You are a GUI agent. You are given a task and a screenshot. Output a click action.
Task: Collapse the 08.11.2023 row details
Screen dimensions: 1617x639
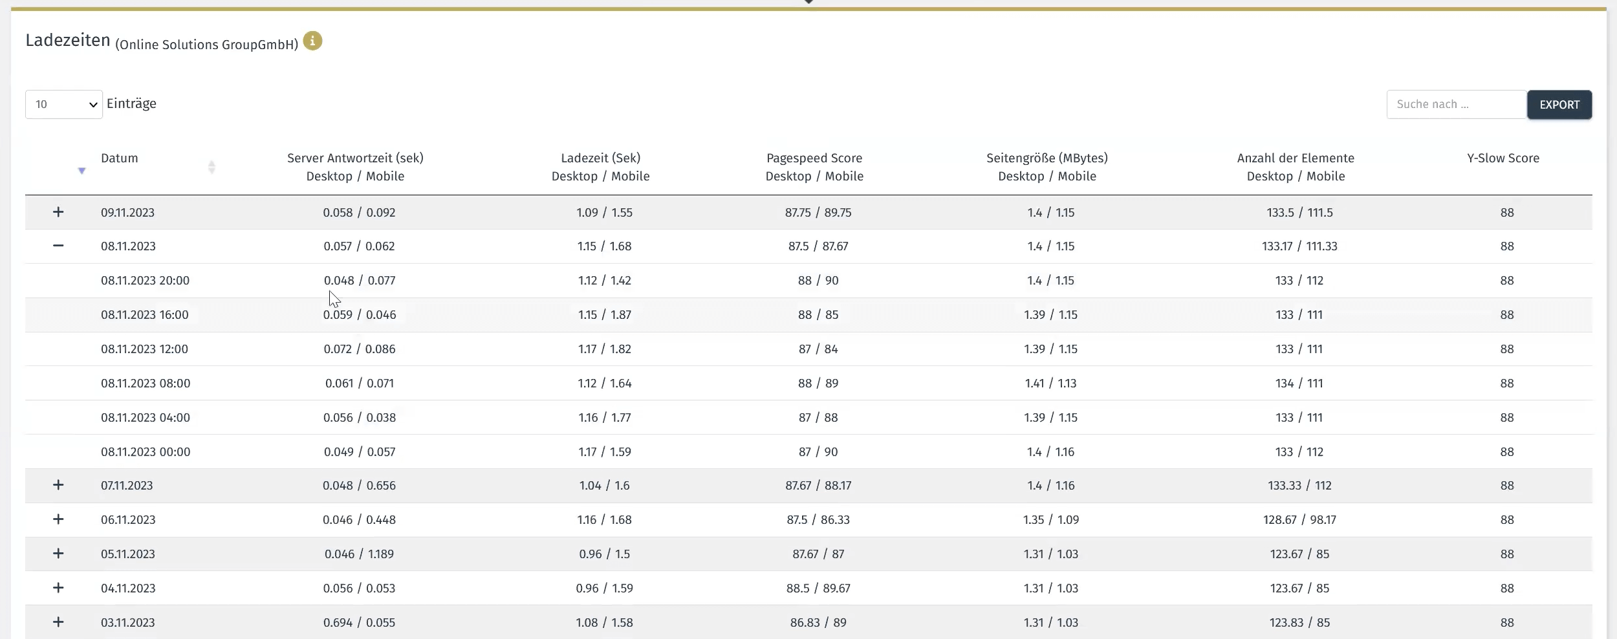click(58, 246)
